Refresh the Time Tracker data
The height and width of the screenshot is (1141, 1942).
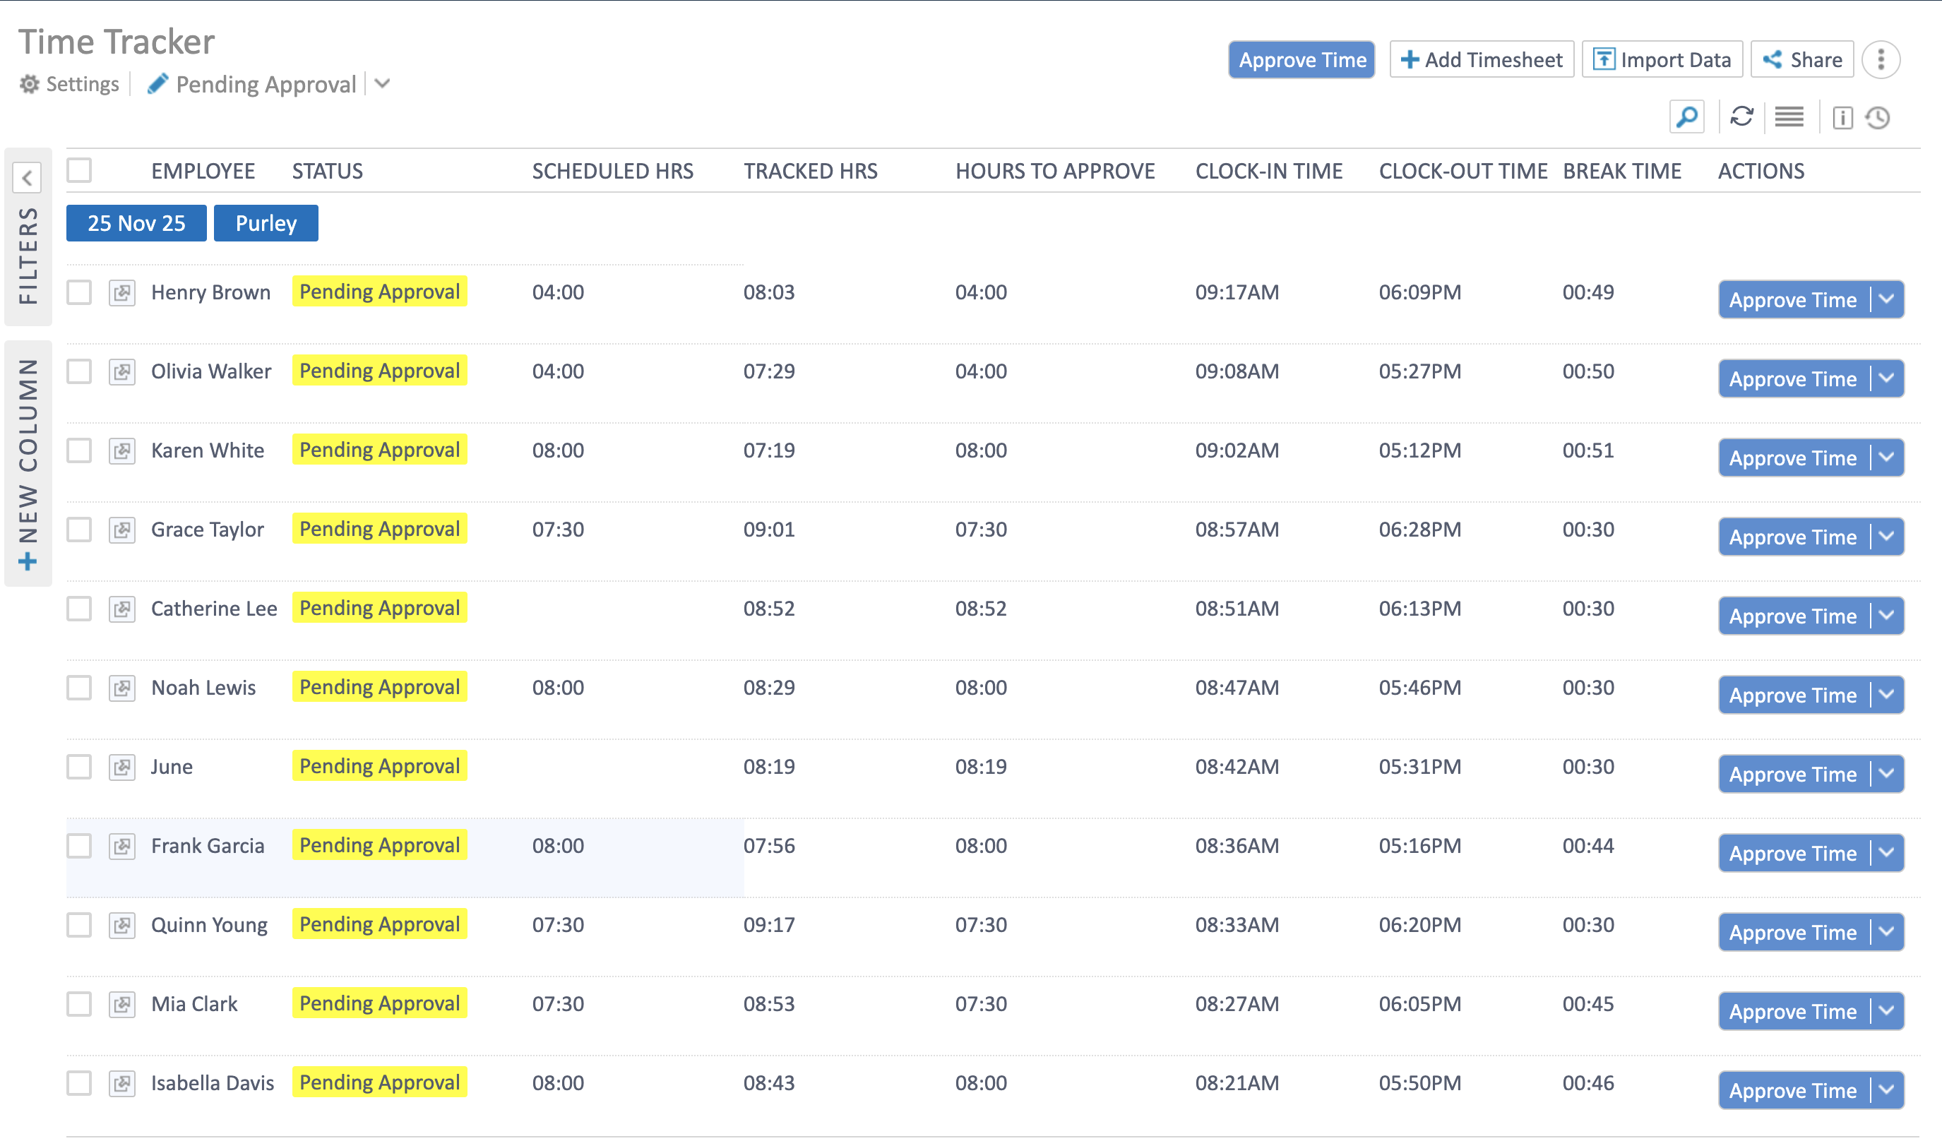pyautogui.click(x=1742, y=117)
